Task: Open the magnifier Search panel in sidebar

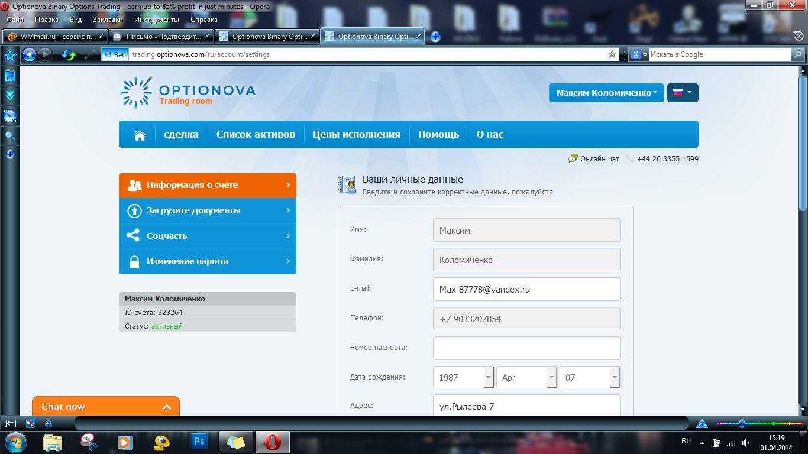Action: (x=9, y=136)
